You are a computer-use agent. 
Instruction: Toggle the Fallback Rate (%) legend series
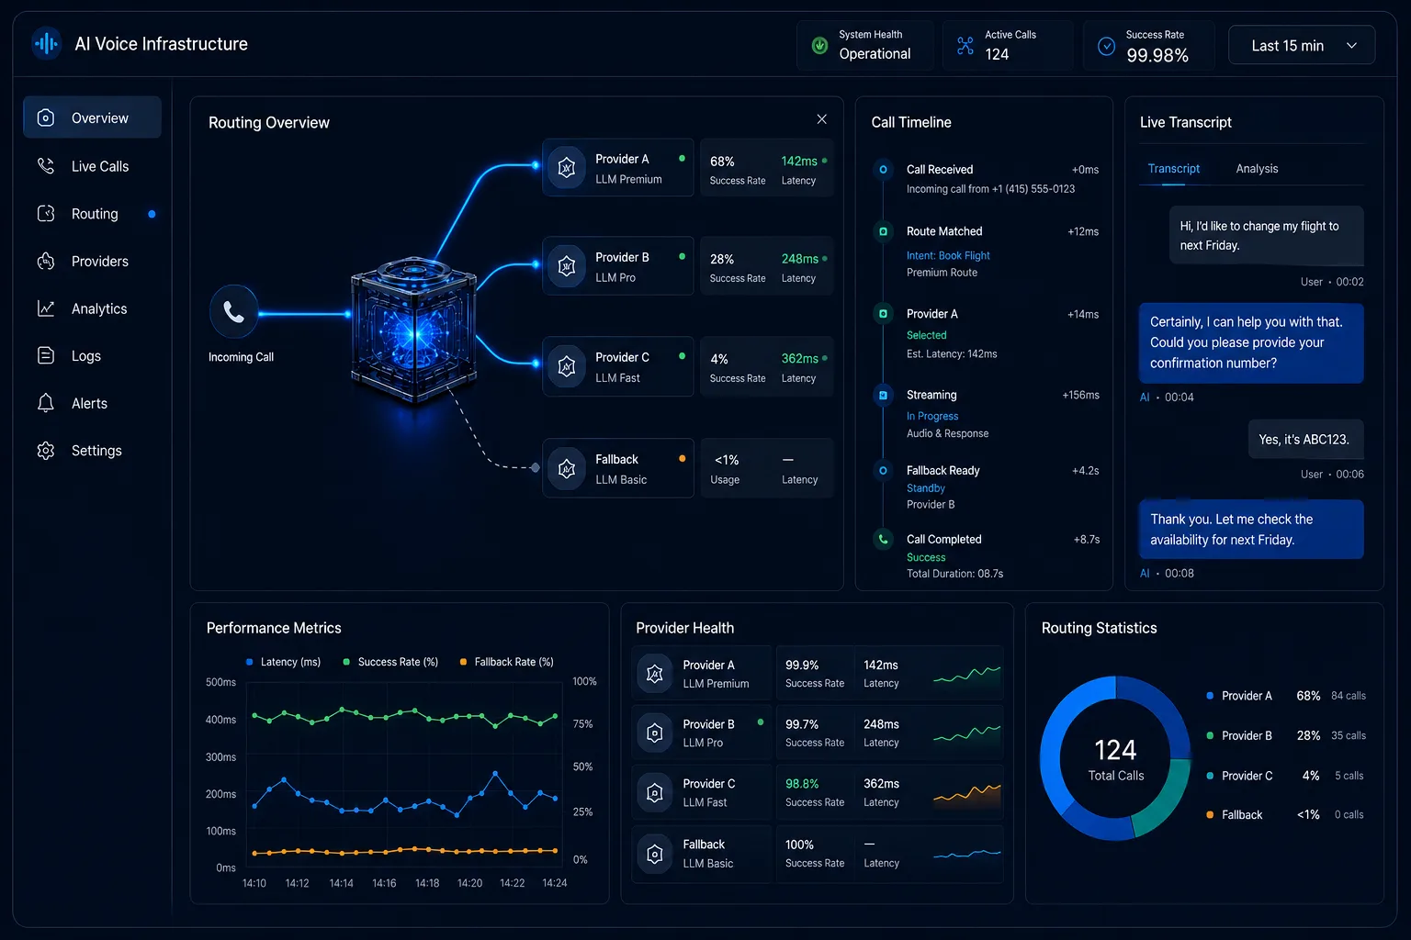pos(507,662)
